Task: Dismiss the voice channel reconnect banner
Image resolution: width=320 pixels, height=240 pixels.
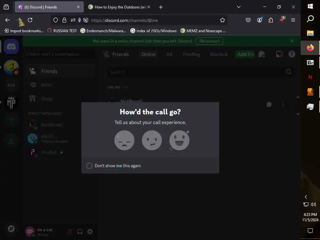Action: click(x=292, y=41)
